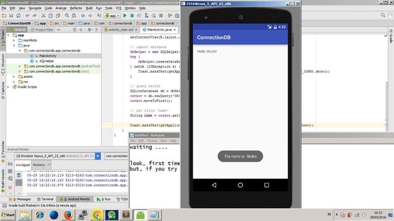Select SQLHelper class in project tree
Image resolution: width=394 pixels, height=221 pixels.
tap(47, 61)
